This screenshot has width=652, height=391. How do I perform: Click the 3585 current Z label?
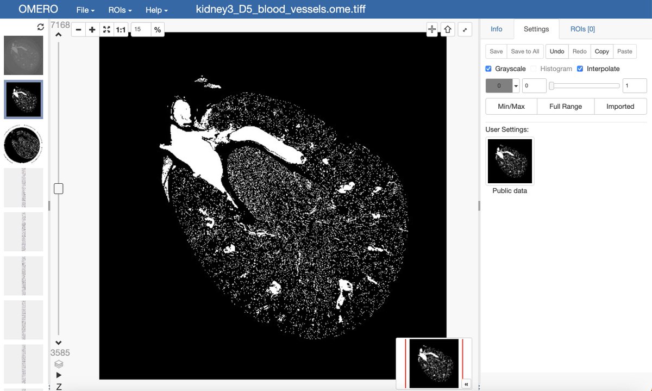click(60, 352)
